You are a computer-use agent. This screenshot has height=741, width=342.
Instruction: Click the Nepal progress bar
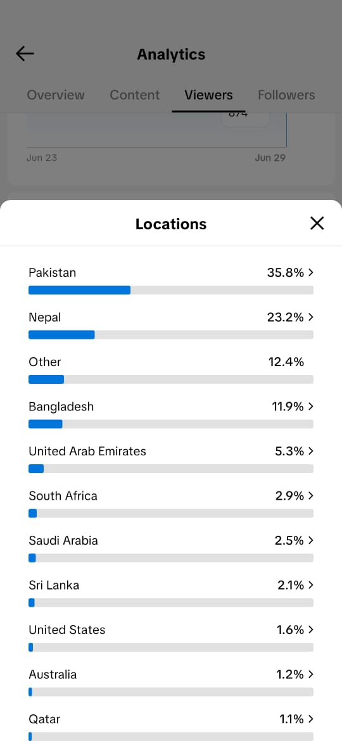pos(171,334)
